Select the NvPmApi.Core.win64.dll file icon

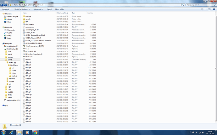[24, 54]
